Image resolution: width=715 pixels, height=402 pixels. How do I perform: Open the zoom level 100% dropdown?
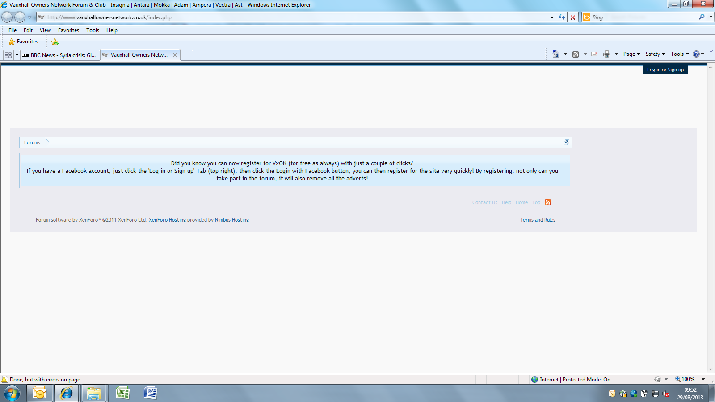[703, 379]
